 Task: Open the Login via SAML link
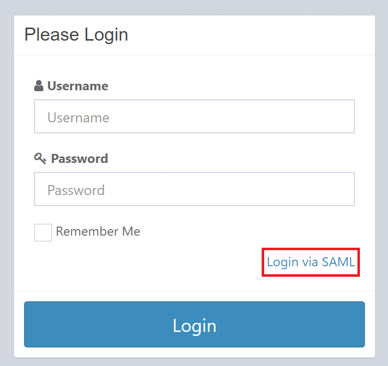pos(311,262)
